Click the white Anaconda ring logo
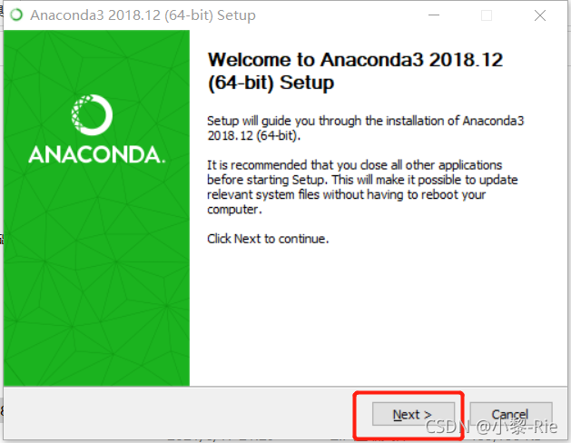This screenshot has width=571, height=443. [92, 114]
